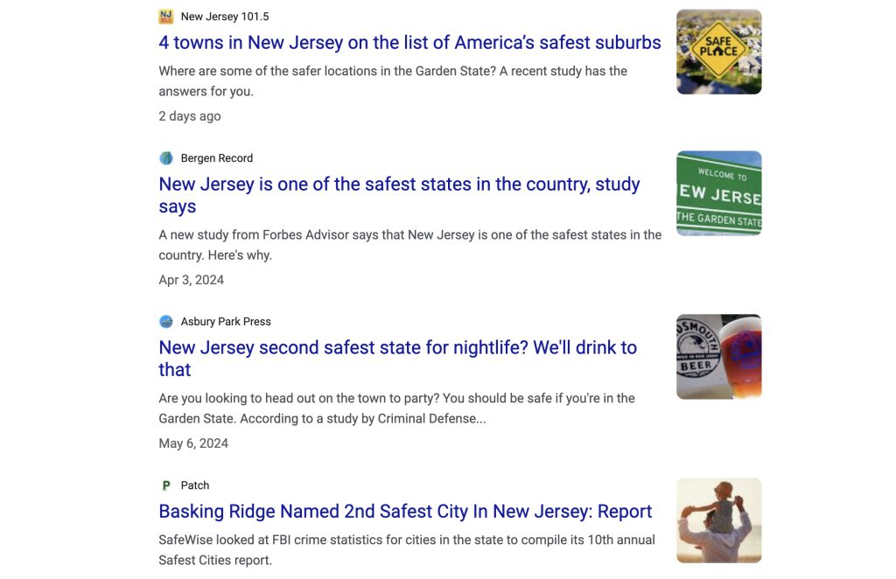This screenshot has width=896, height=579.
Task: Click the Garden State safer locations snippet
Action: (393, 80)
